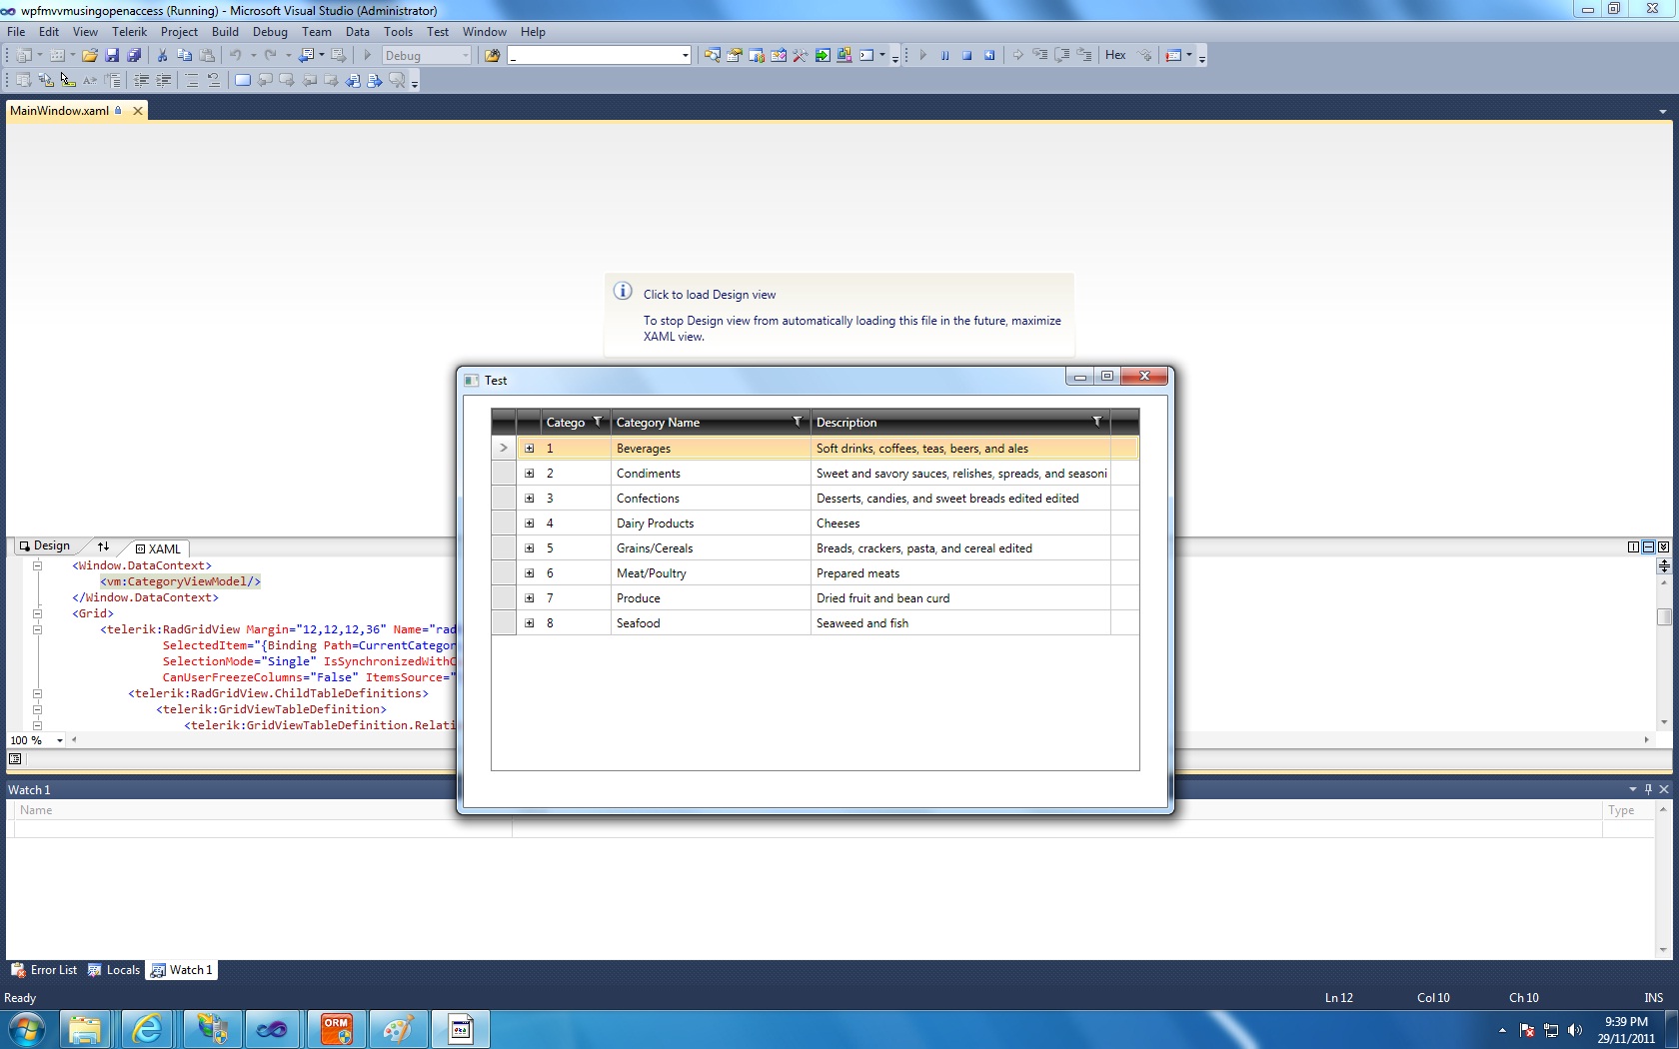Screen dimensions: 1679x1049
Task: Open Solution Explorer toolbar icon
Action: point(712,56)
